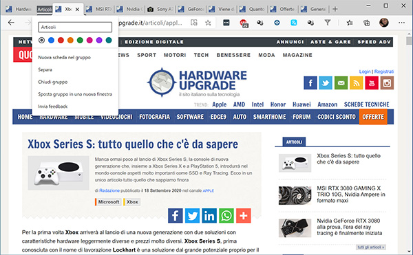This screenshot has width=413, height=255.
Task: Open the reader/translate icon in address bar
Action: [194, 23]
